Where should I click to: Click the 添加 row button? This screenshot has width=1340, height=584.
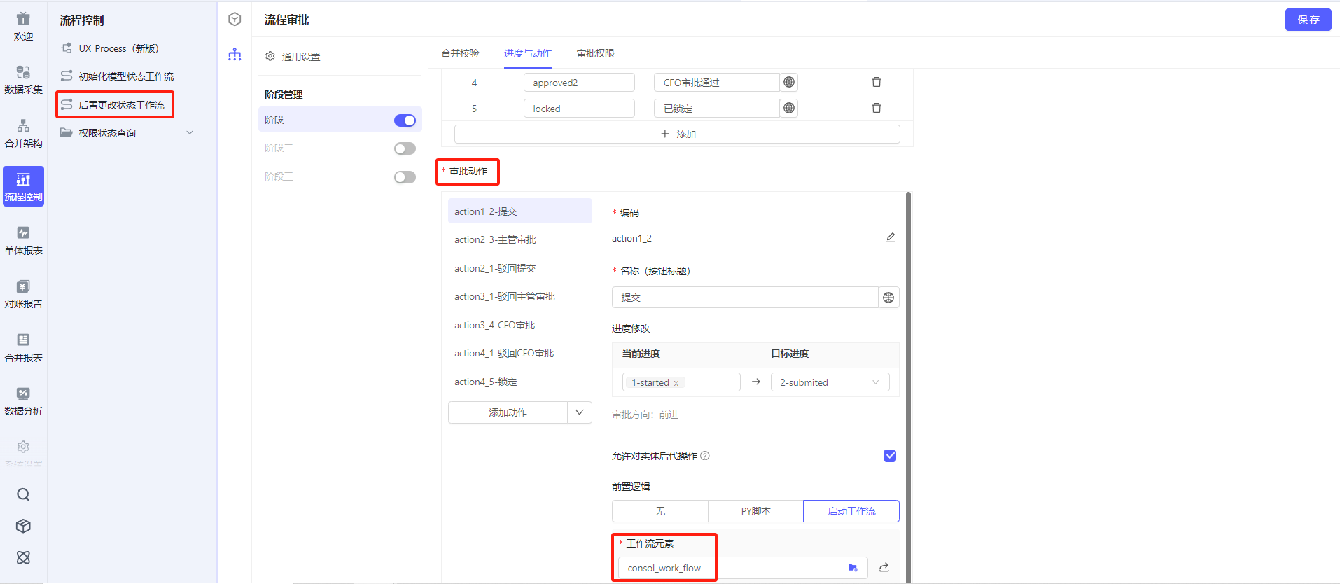tap(677, 134)
